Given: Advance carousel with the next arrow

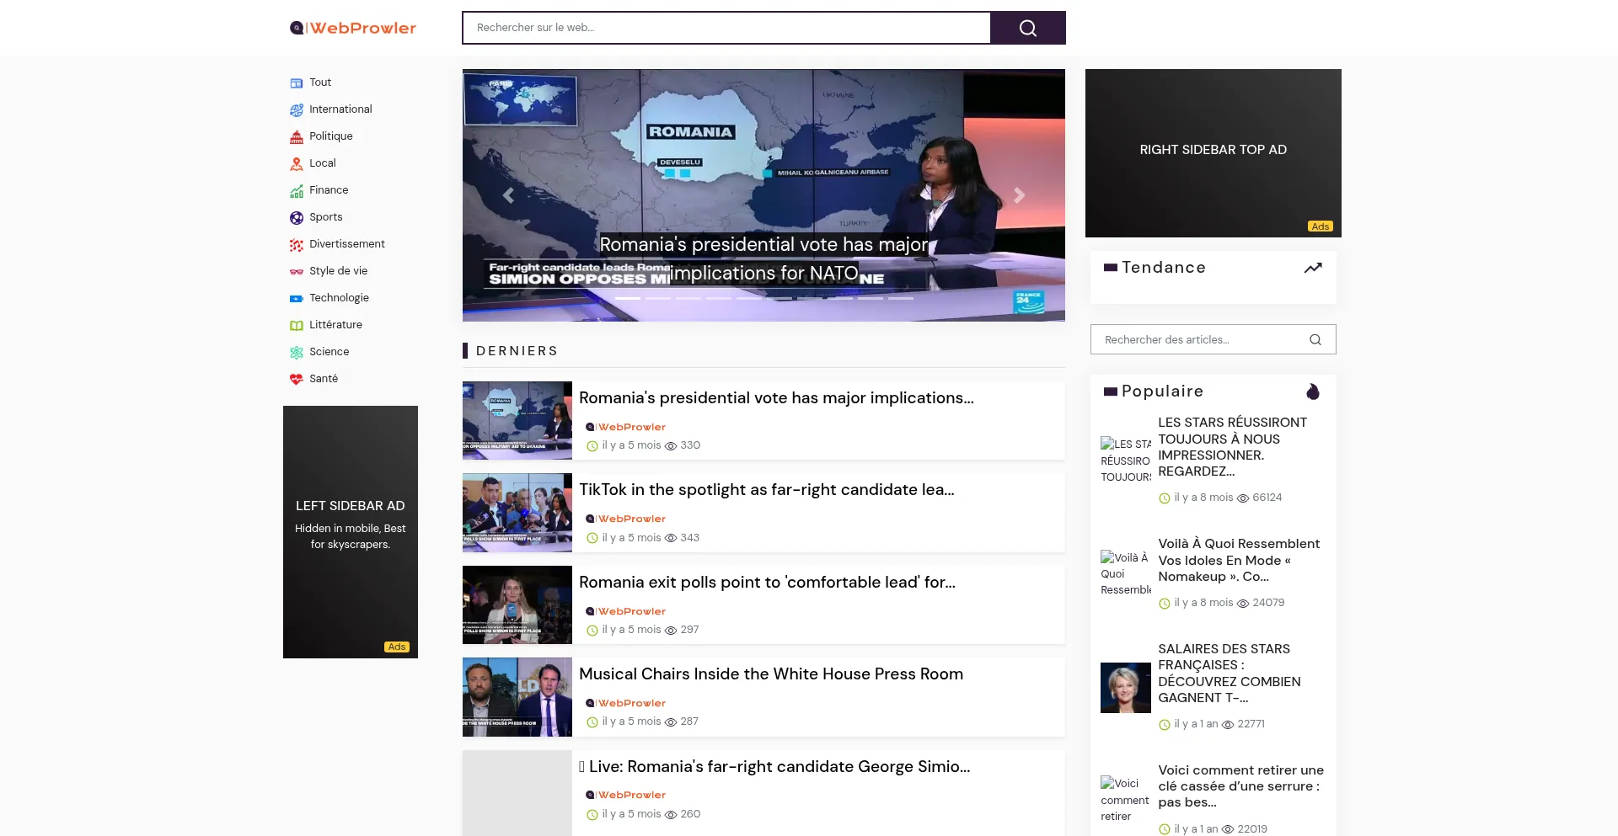Looking at the screenshot, I should coord(1019,195).
